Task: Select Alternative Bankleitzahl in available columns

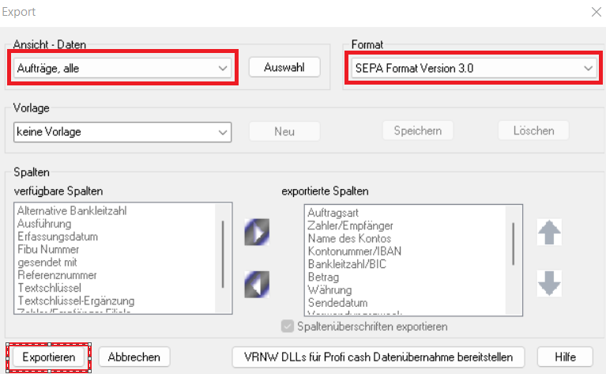Action: pos(72,211)
